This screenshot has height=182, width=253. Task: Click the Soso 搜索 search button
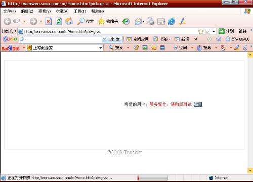pos(115,39)
